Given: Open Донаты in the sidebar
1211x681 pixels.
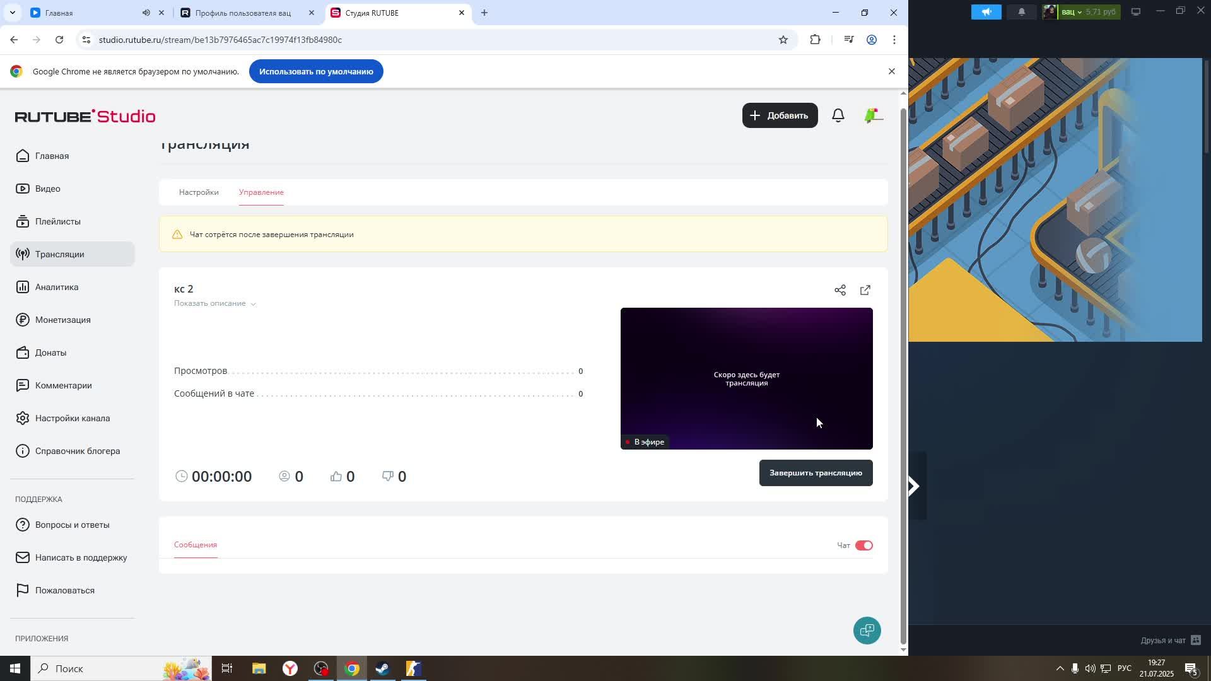Looking at the screenshot, I should coord(50,352).
